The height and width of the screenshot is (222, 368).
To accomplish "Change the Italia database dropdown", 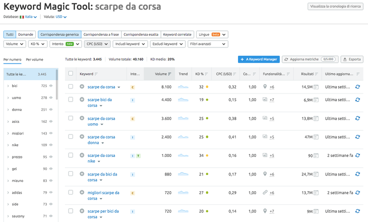I will pyautogui.click(x=28, y=17).
